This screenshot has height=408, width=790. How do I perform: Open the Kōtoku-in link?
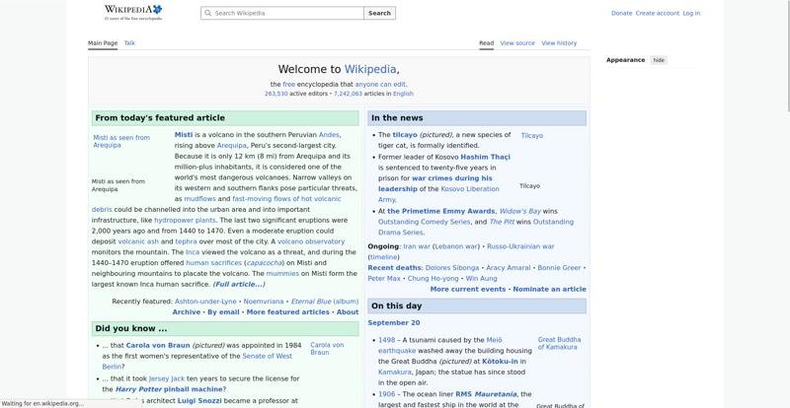point(500,362)
